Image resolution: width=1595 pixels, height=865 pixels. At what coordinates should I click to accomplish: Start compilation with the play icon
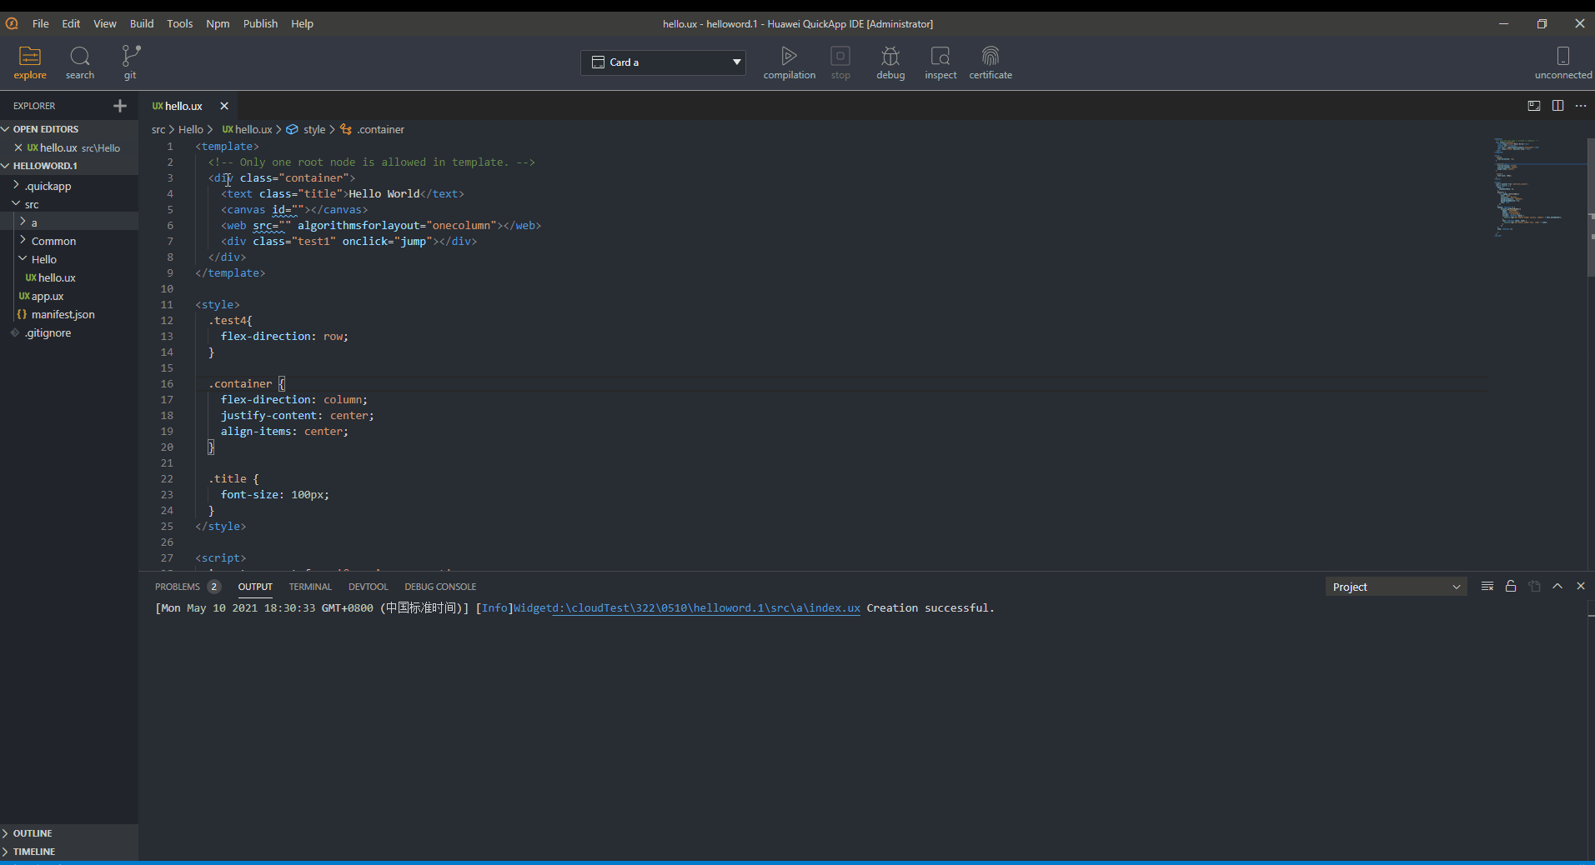[x=789, y=62]
